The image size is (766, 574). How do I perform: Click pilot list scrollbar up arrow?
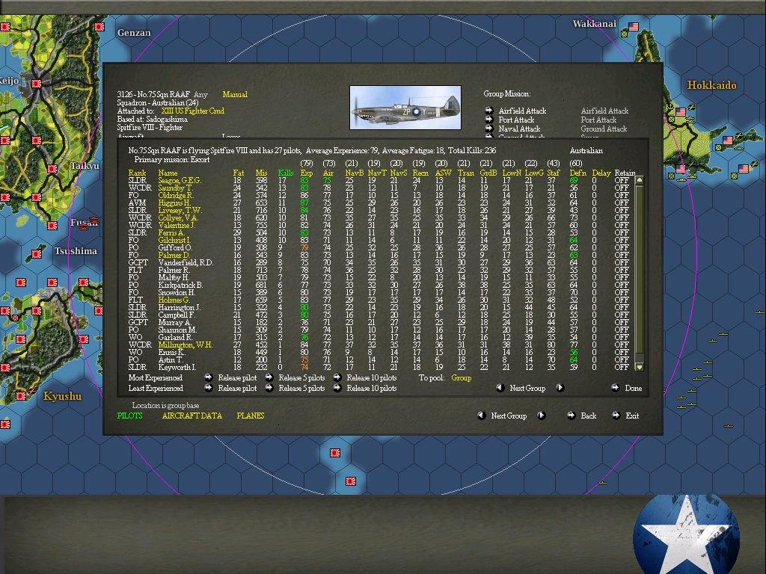pos(639,180)
